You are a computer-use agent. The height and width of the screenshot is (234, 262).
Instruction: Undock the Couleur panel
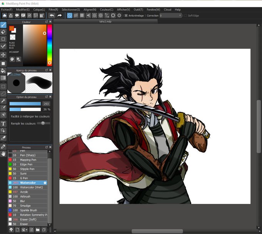point(47,22)
